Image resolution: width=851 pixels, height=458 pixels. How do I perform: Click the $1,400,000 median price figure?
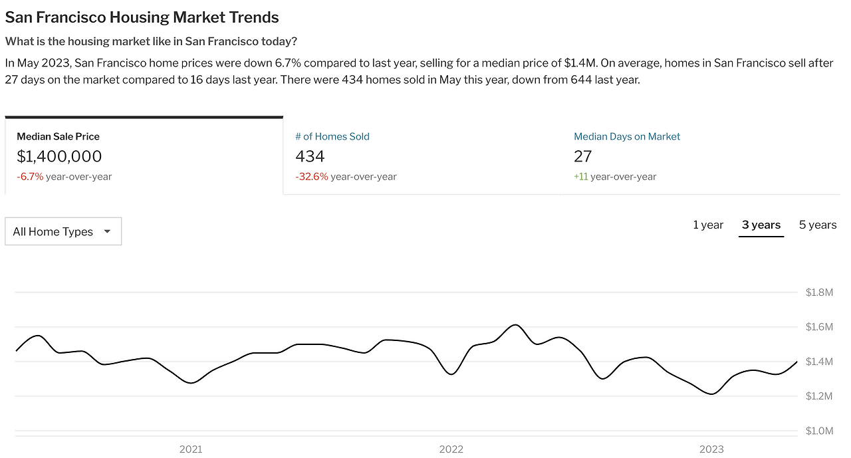coord(59,156)
